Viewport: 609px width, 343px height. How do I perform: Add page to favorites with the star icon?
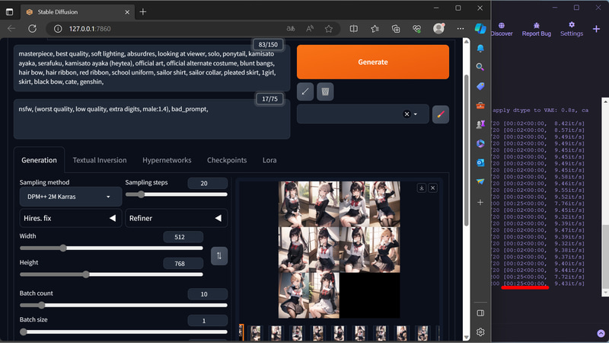point(329,29)
